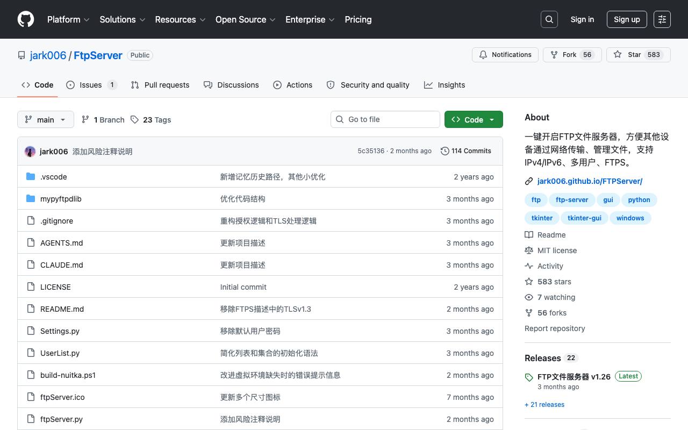Open the FtpServer repository name link
This screenshot has height=430, width=688.
click(98, 55)
